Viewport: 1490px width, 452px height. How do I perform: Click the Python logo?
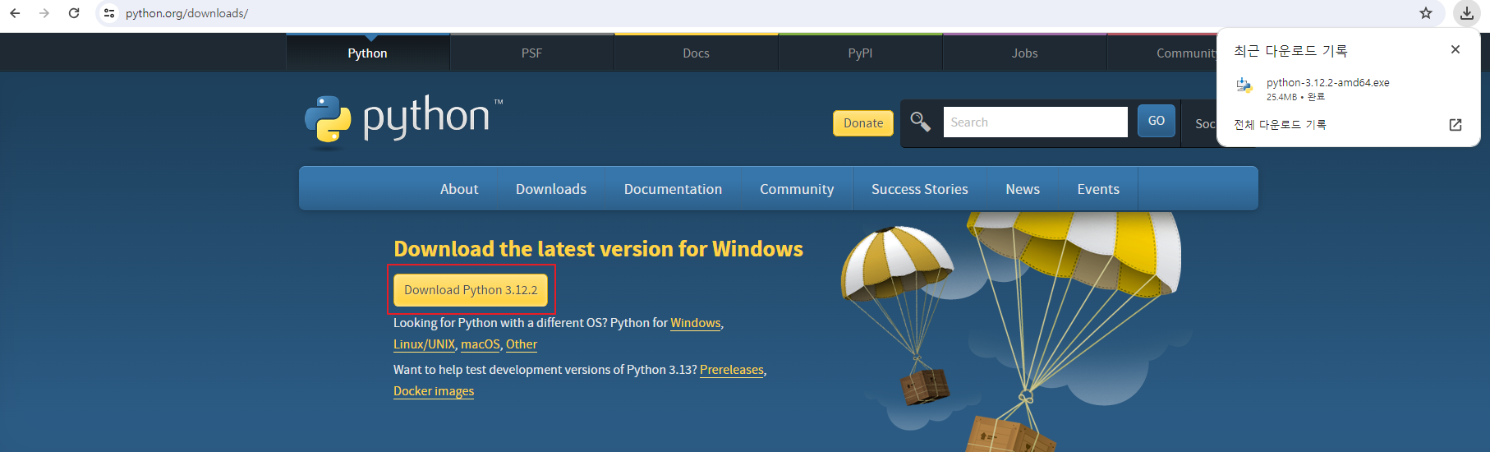[x=403, y=121]
